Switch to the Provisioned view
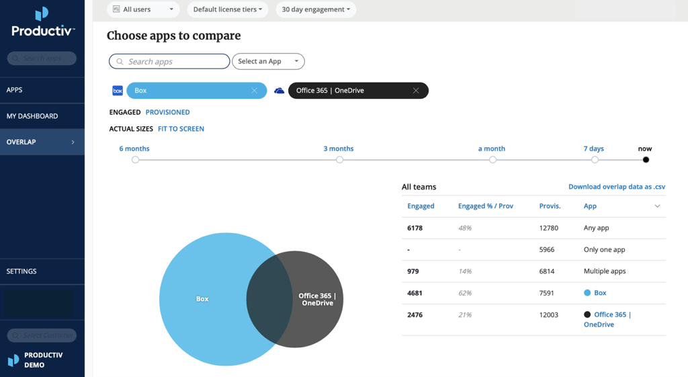Screen dimensions: 688x377 click(167, 112)
